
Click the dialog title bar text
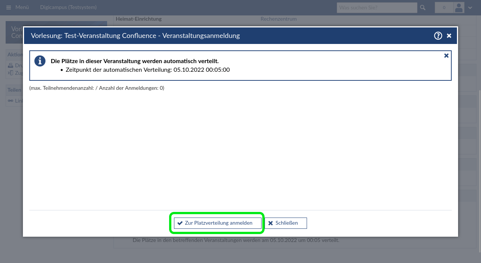click(x=135, y=36)
